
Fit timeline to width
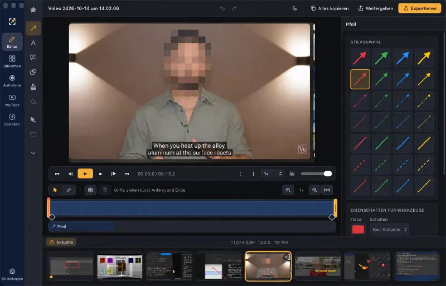[x=327, y=190]
